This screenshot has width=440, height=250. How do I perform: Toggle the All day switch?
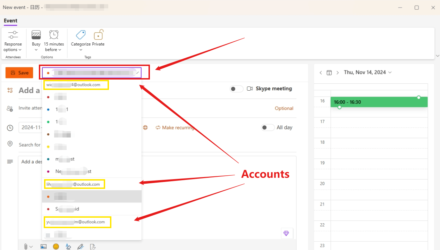(x=268, y=127)
